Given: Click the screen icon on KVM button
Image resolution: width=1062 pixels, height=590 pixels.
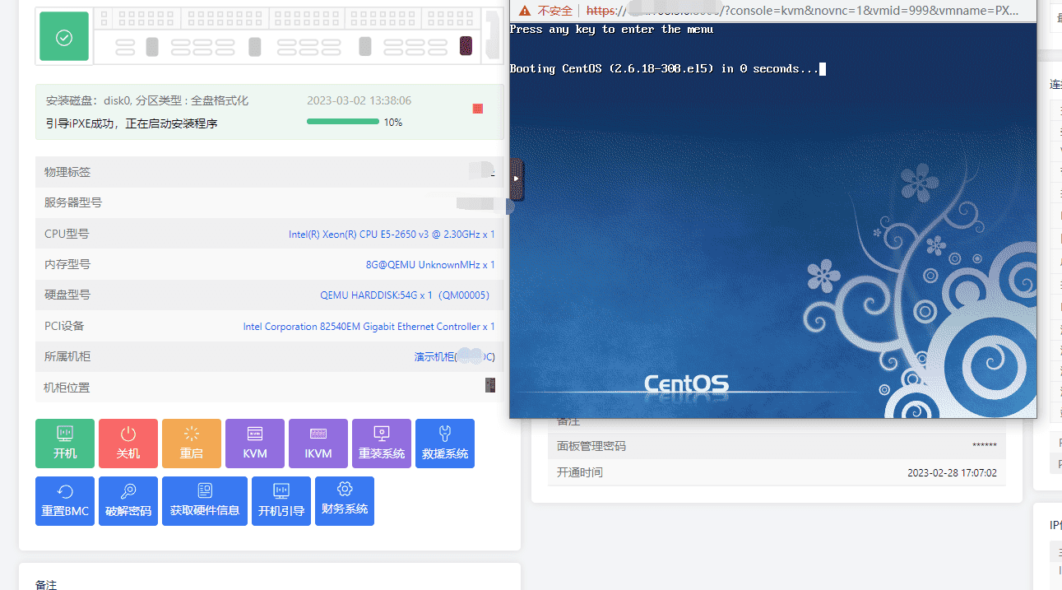Looking at the screenshot, I should click(x=255, y=433).
